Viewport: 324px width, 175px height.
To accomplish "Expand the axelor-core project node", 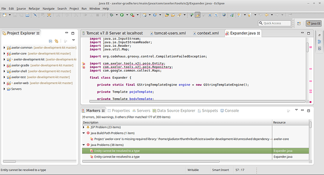I will coord(4,53).
